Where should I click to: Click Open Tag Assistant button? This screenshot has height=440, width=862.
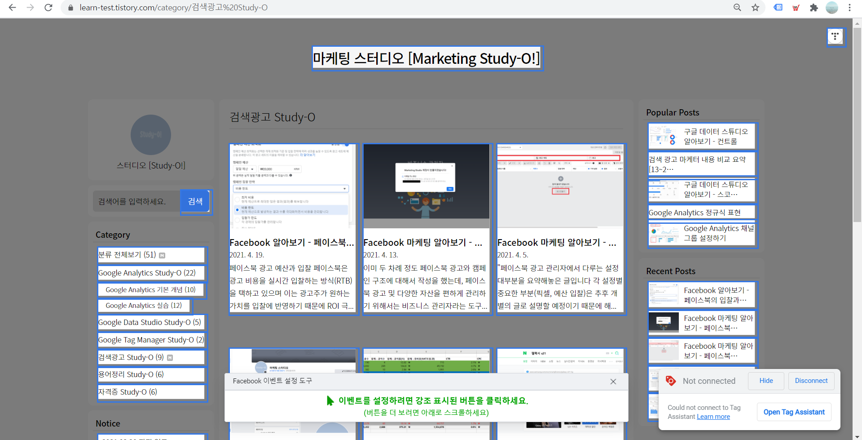794,412
